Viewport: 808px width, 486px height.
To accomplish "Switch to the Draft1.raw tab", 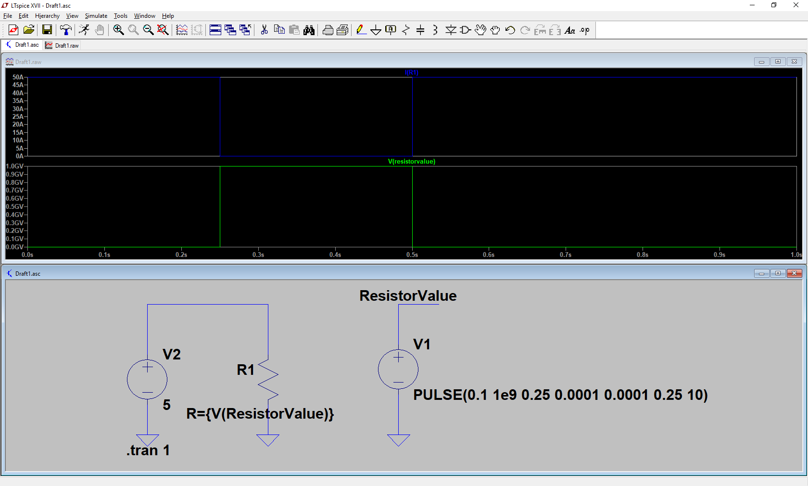I will 62,45.
